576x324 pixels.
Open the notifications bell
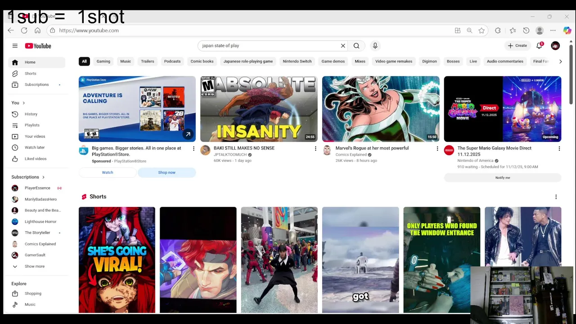(540, 45)
